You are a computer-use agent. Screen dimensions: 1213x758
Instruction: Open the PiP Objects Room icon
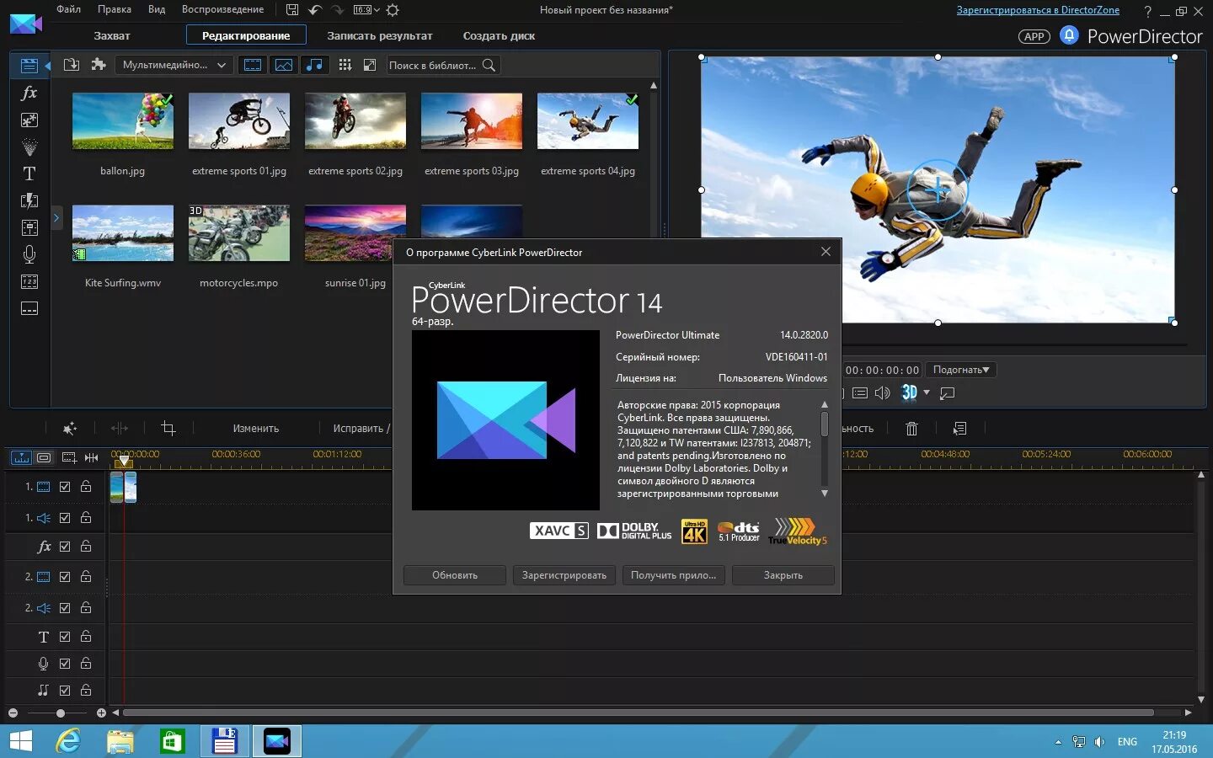pyautogui.click(x=29, y=120)
